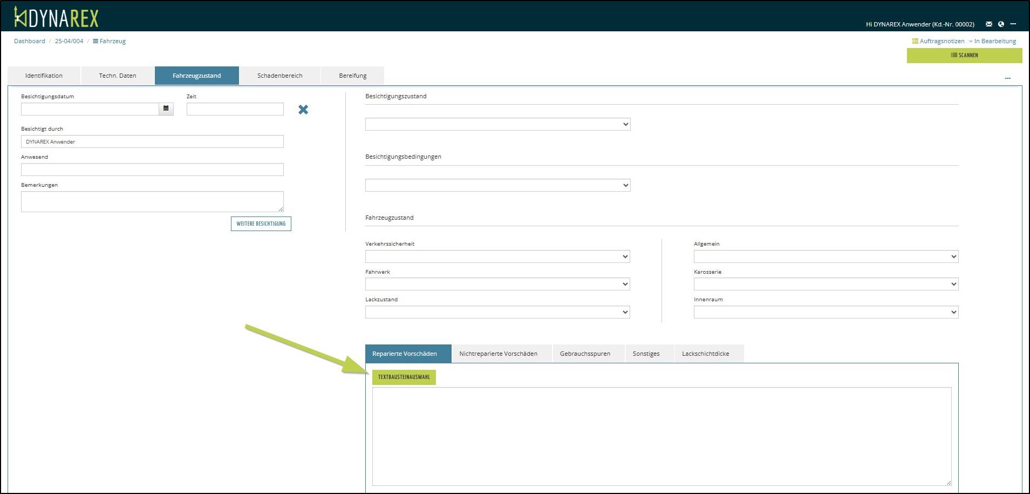The width and height of the screenshot is (1030, 494).
Task: Click the DYNAREX logo
Action: [56, 18]
